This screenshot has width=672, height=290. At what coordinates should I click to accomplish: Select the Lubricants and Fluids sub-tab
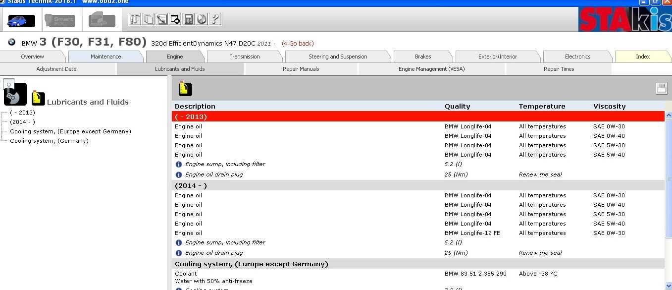[x=180, y=69]
